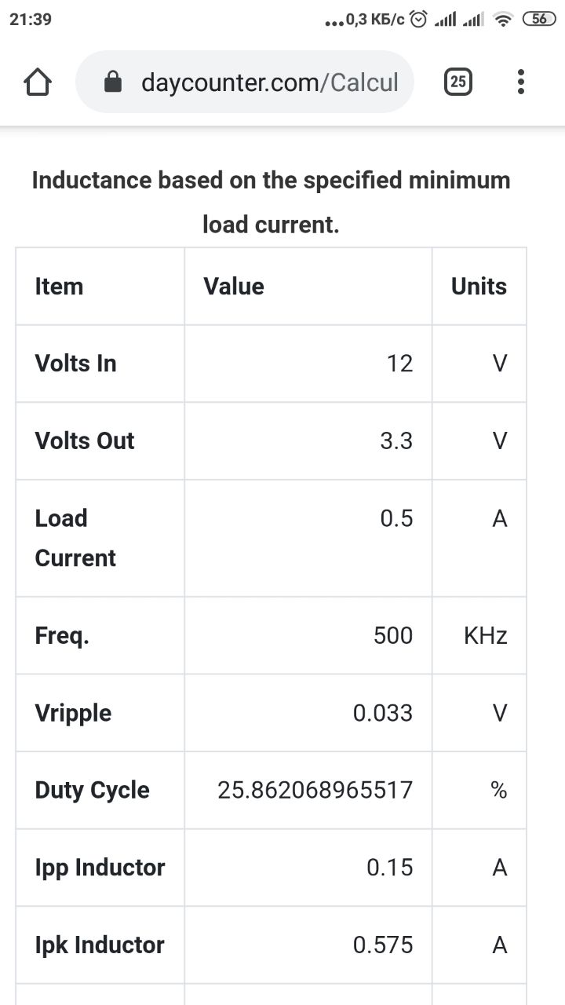Tap the Ipk Inductor value 0.575
The width and height of the screenshot is (565, 1005).
coord(382,945)
